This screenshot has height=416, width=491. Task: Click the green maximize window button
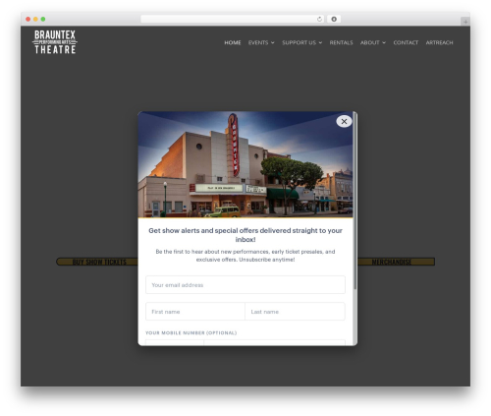[43, 19]
